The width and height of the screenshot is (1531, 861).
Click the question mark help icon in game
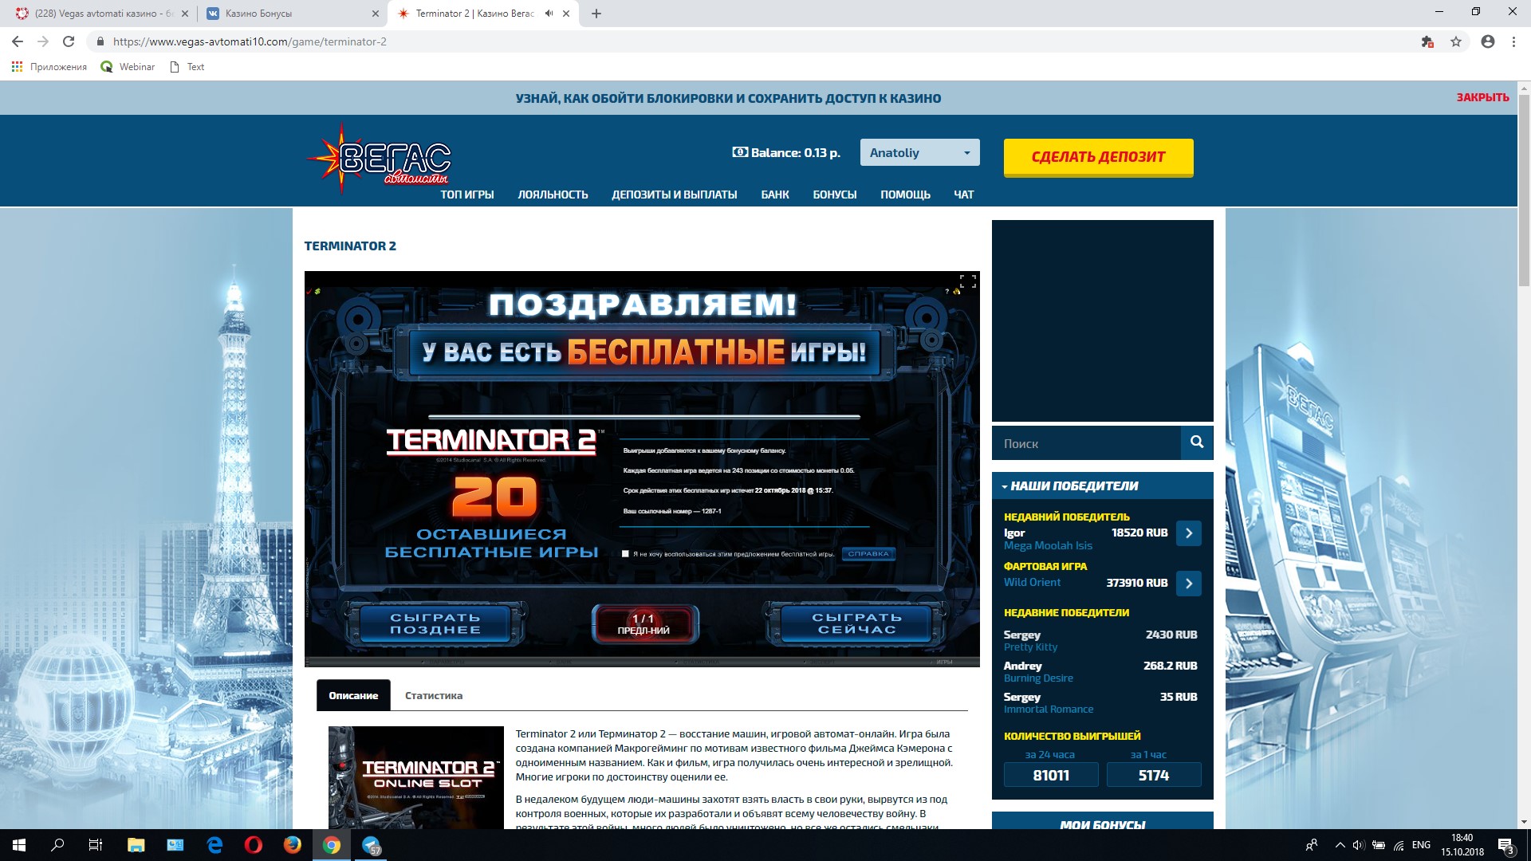(947, 292)
